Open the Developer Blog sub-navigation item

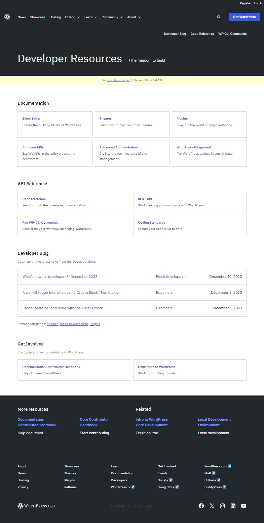coord(175,34)
